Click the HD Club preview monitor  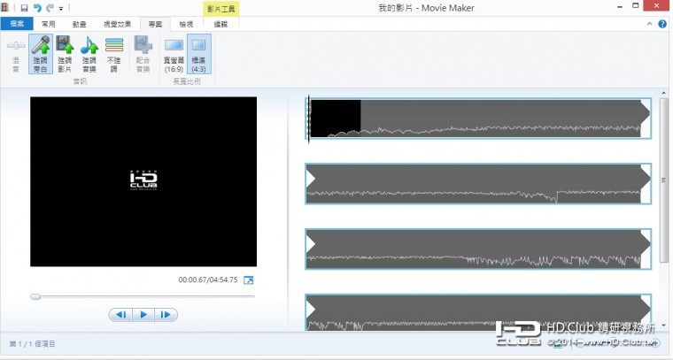pos(143,181)
